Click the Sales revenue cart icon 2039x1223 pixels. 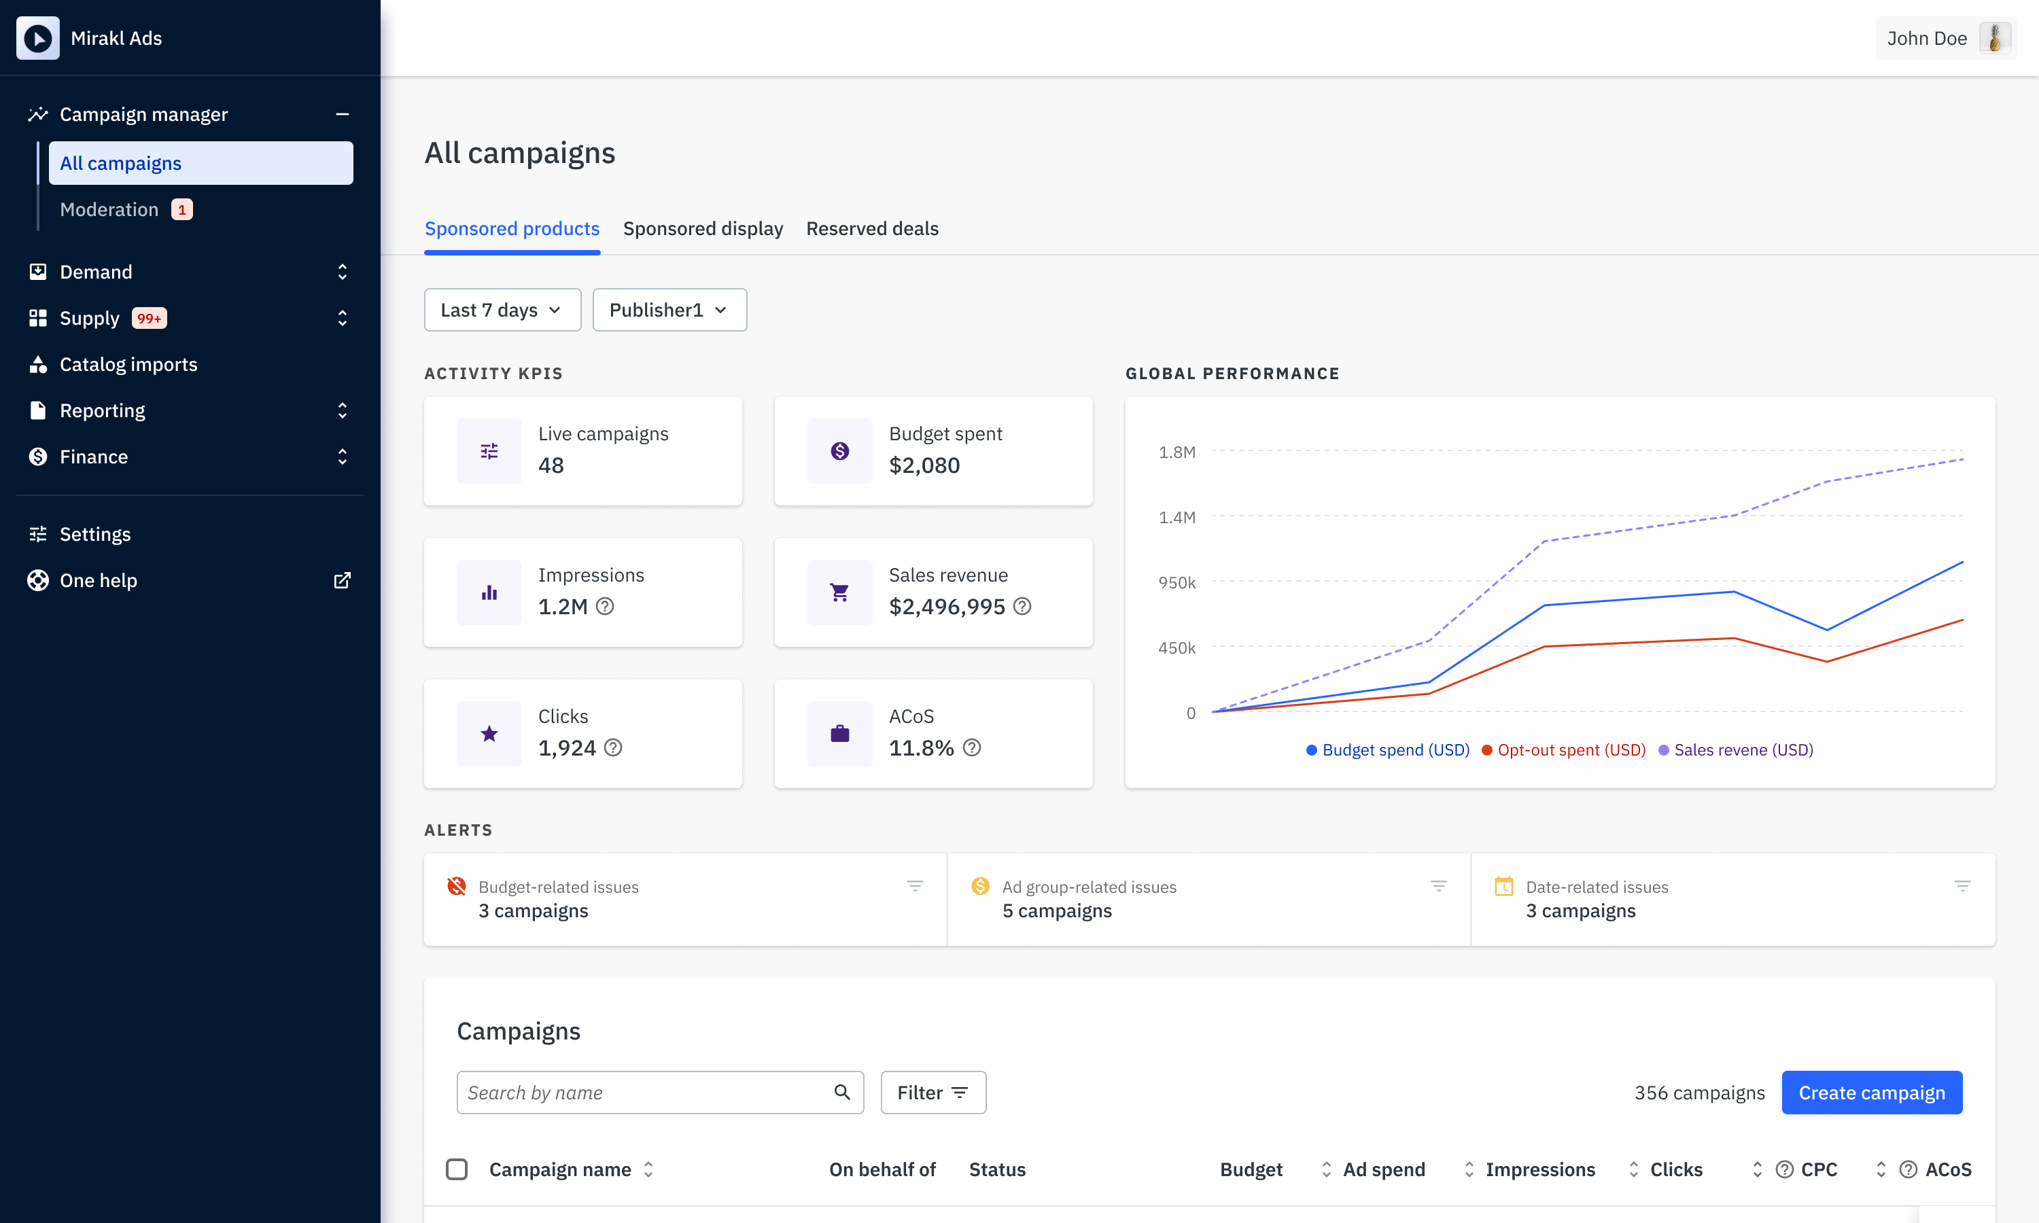[x=840, y=592]
